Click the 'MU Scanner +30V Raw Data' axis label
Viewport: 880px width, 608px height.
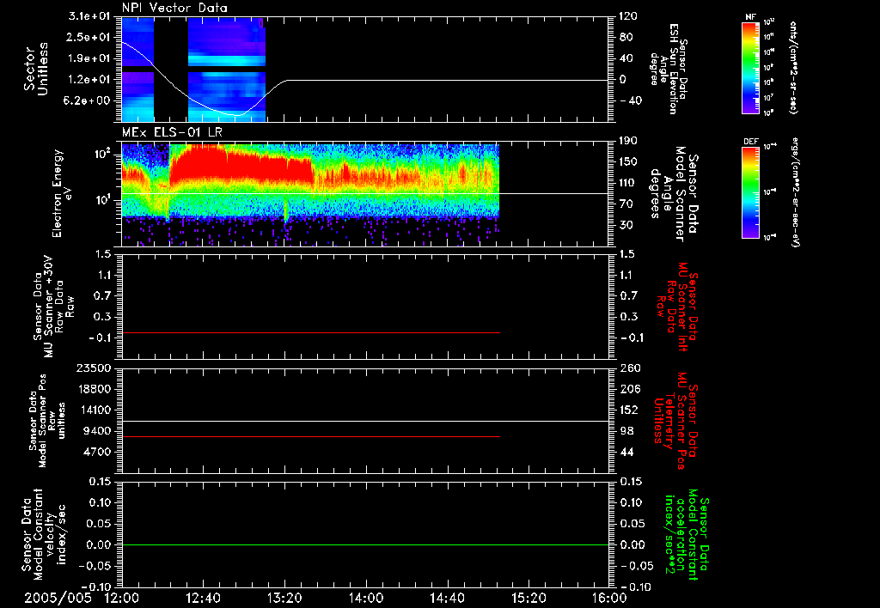[53, 307]
